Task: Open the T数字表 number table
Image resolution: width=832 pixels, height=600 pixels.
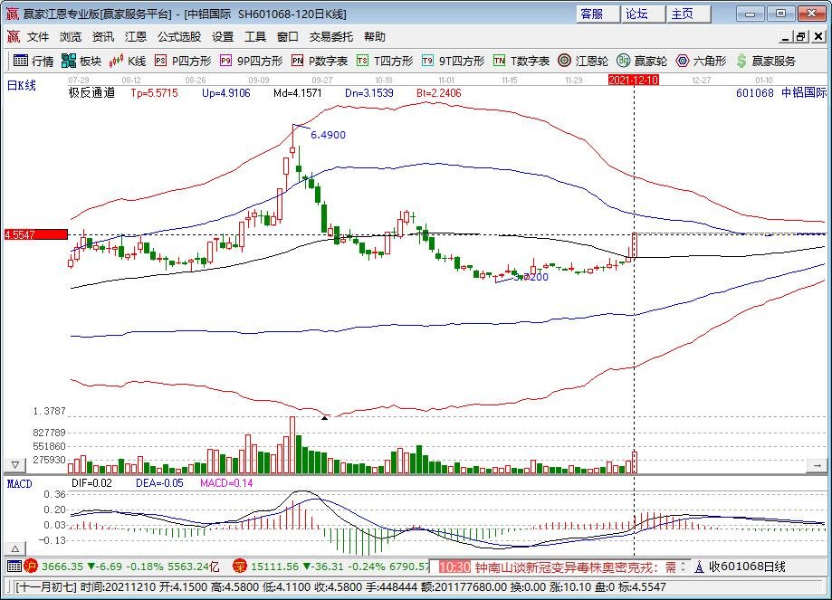Action: pos(521,61)
